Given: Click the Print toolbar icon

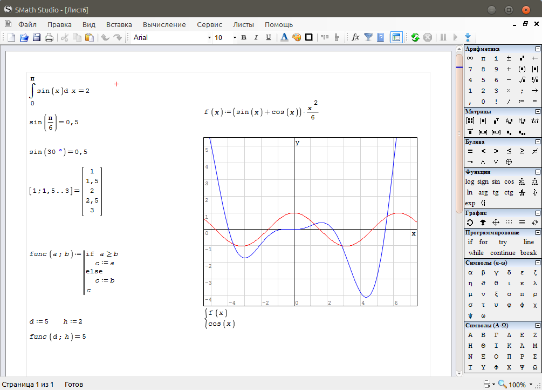Looking at the screenshot, I should click(49, 37).
